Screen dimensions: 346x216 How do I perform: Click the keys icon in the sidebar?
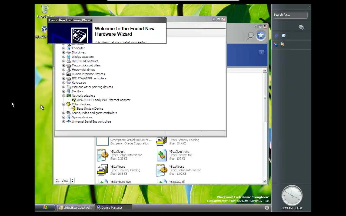pos(282,45)
